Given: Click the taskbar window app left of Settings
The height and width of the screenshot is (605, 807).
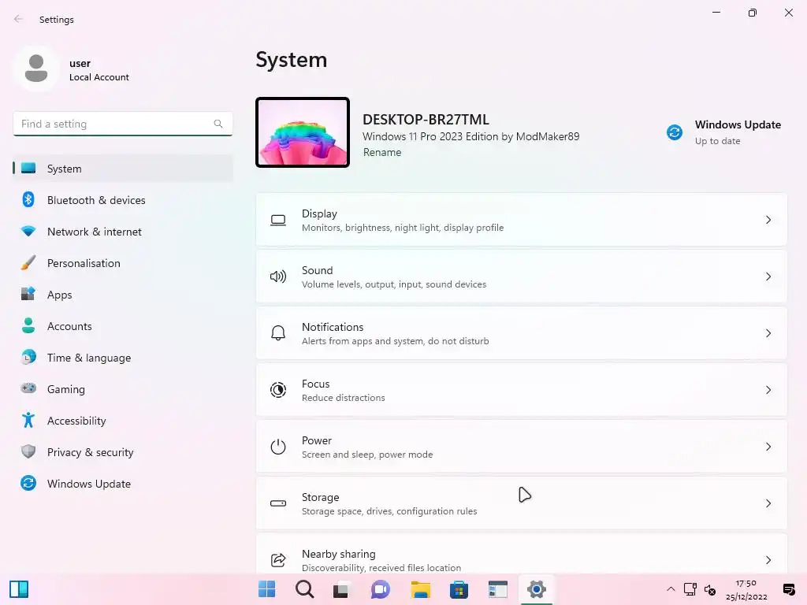Looking at the screenshot, I should click(498, 589).
